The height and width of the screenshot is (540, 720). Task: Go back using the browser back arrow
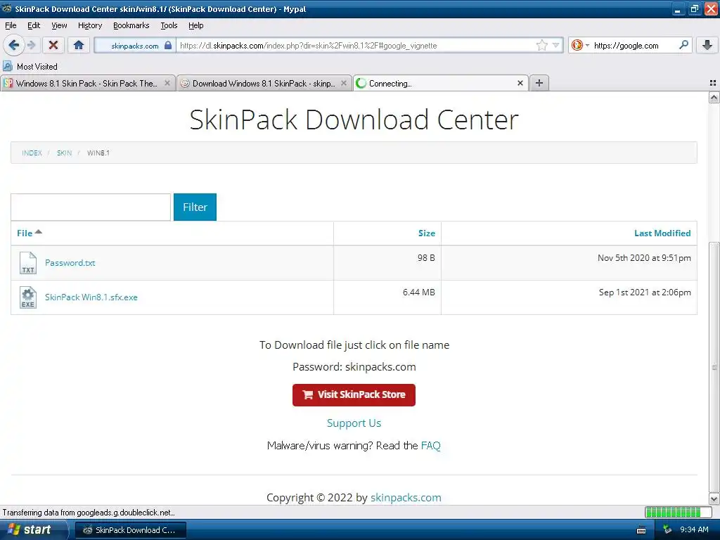[13, 45]
